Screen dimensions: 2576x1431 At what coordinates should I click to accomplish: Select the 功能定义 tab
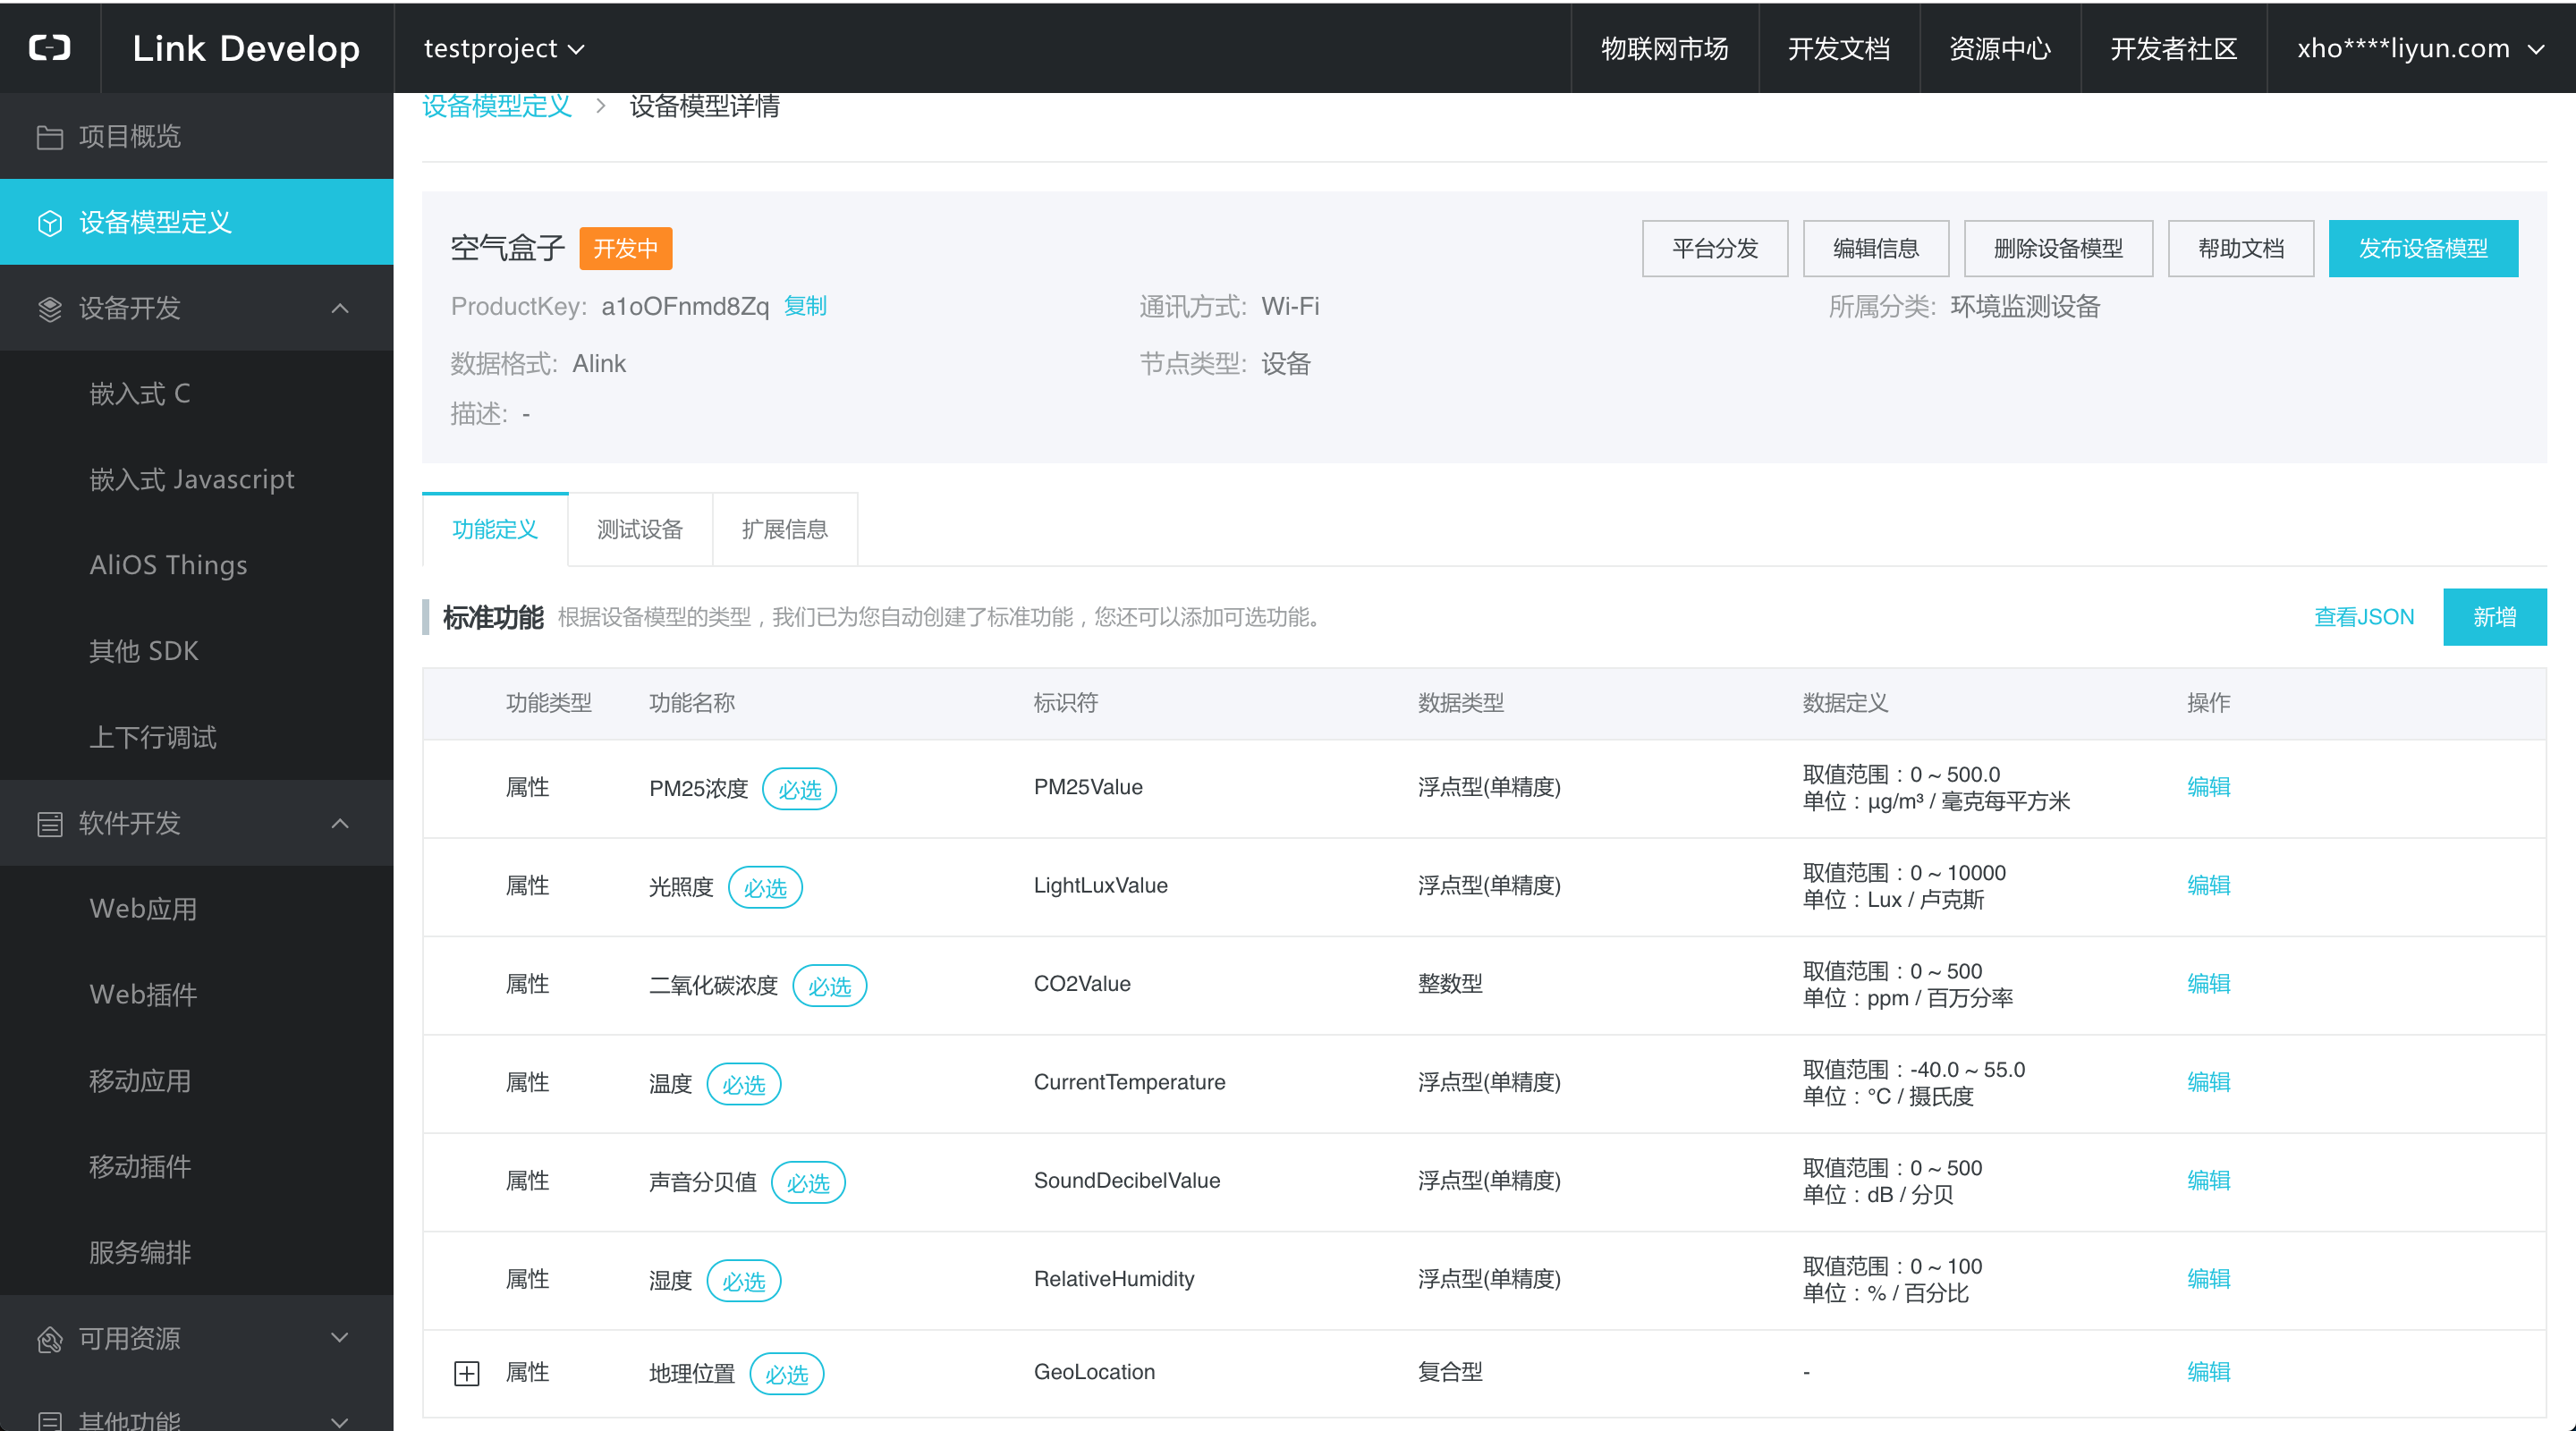coord(495,529)
